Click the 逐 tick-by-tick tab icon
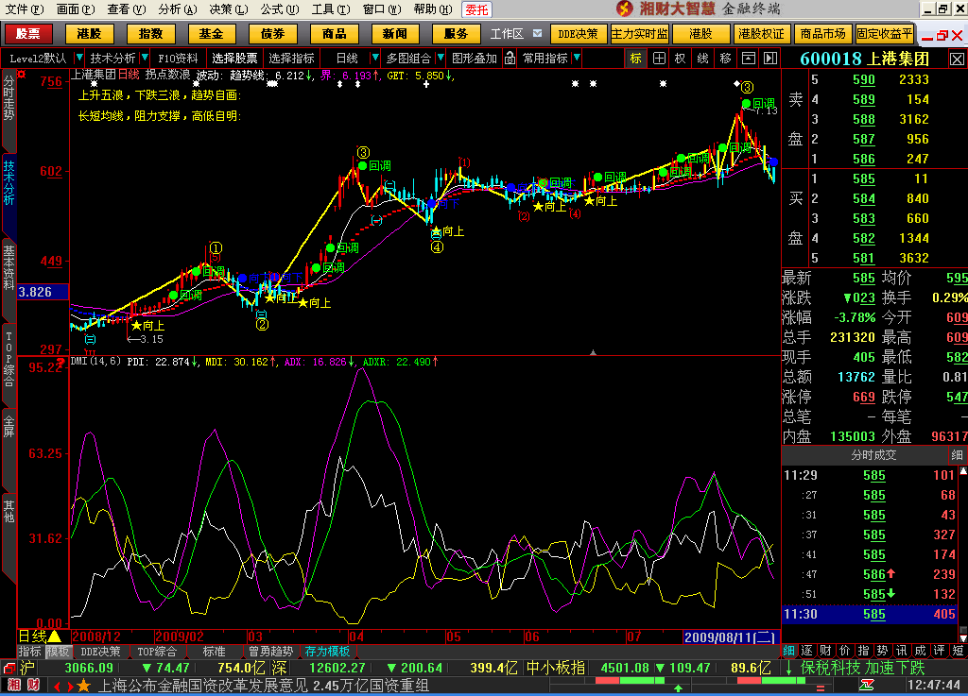The image size is (968, 696). click(807, 651)
